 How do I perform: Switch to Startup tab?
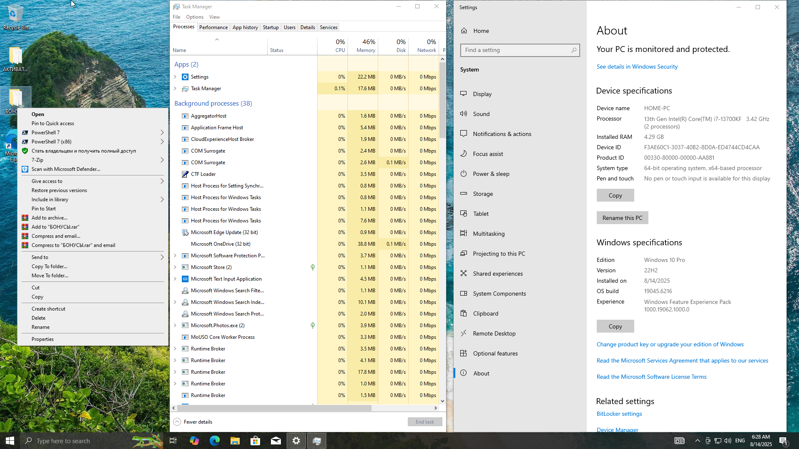pos(271,27)
